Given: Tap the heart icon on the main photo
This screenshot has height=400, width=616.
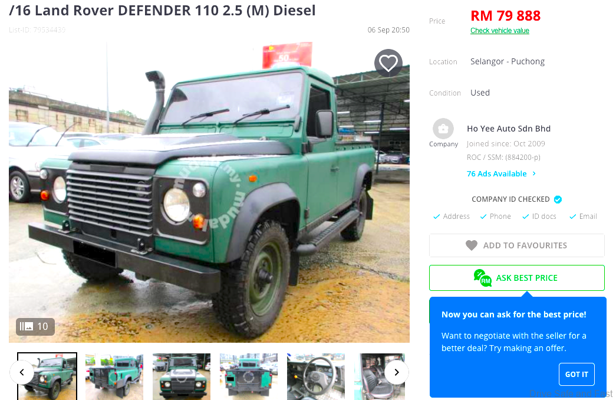Looking at the screenshot, I should 388,63.
